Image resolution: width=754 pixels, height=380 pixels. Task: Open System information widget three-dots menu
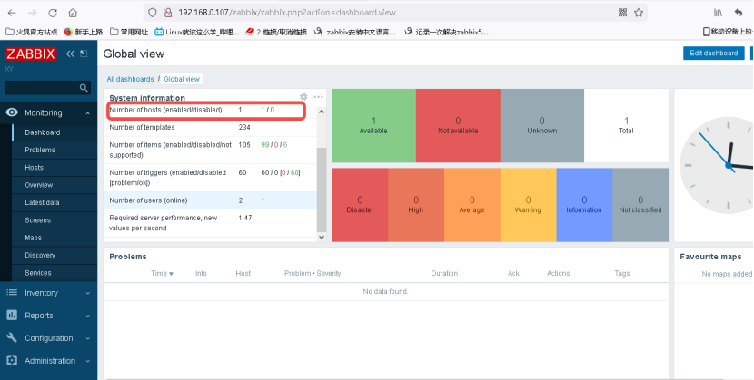(318, 97)
